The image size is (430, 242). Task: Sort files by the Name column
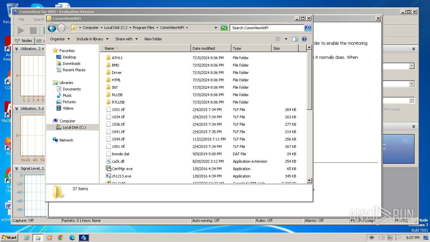[x=145, y=48]
